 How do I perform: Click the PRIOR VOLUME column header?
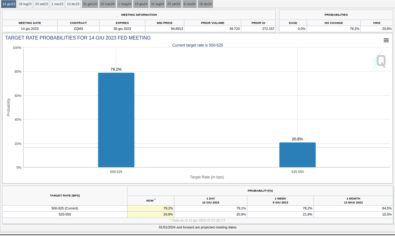213,23
